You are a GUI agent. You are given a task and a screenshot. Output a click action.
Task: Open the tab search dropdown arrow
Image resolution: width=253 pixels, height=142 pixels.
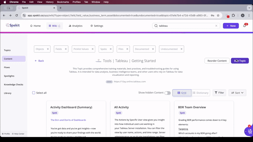[x=249, y=8]
